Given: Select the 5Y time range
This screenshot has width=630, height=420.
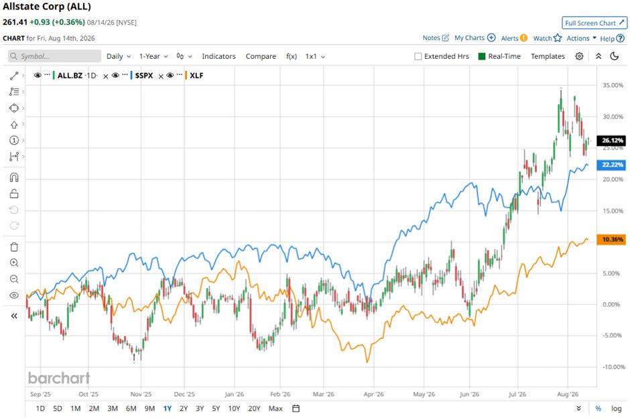Looking at the screenshot, I should (216, 409).
